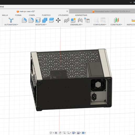Select the Fillet tool in Modificar
The width and height of the screenshot is (135, 135).
coord(31,20)
